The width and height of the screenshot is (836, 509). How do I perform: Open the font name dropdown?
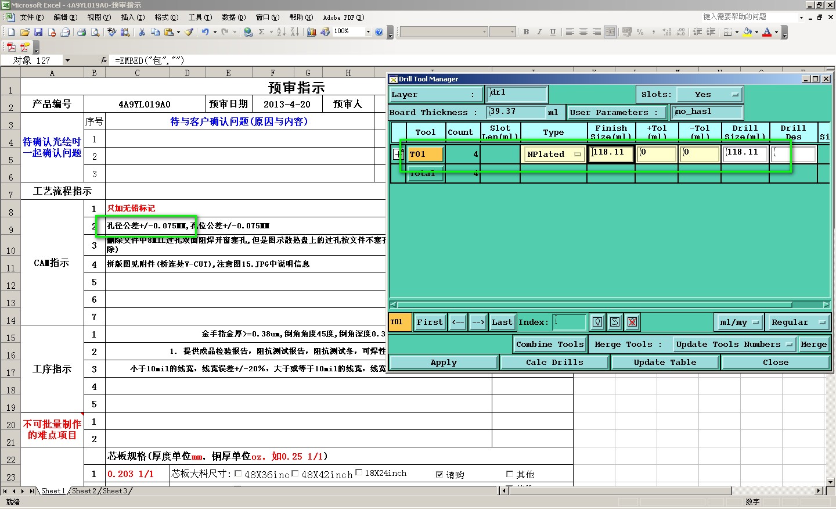click(485, 32)
